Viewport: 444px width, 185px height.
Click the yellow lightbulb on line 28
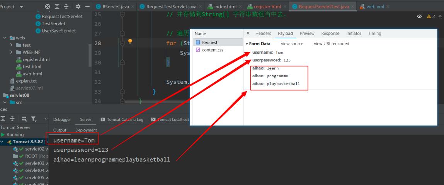point(130,42)
